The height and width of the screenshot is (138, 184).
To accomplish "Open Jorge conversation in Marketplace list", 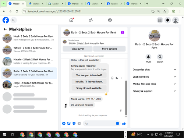I will [29, 85].
